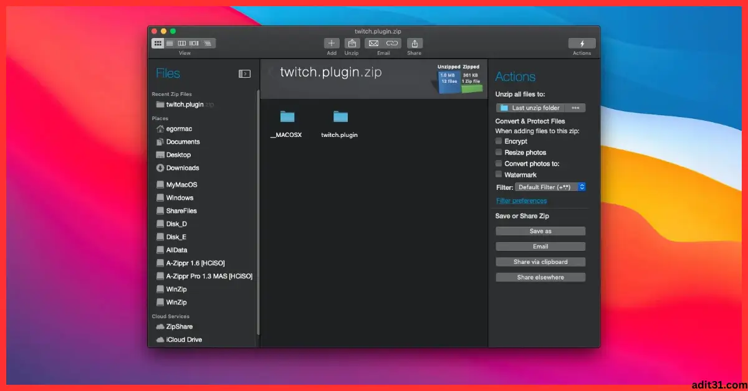Viewport: 748px width, 391px height.
Task: Enable the Convert photos to checkbox
Action: (x=499, y=163)
